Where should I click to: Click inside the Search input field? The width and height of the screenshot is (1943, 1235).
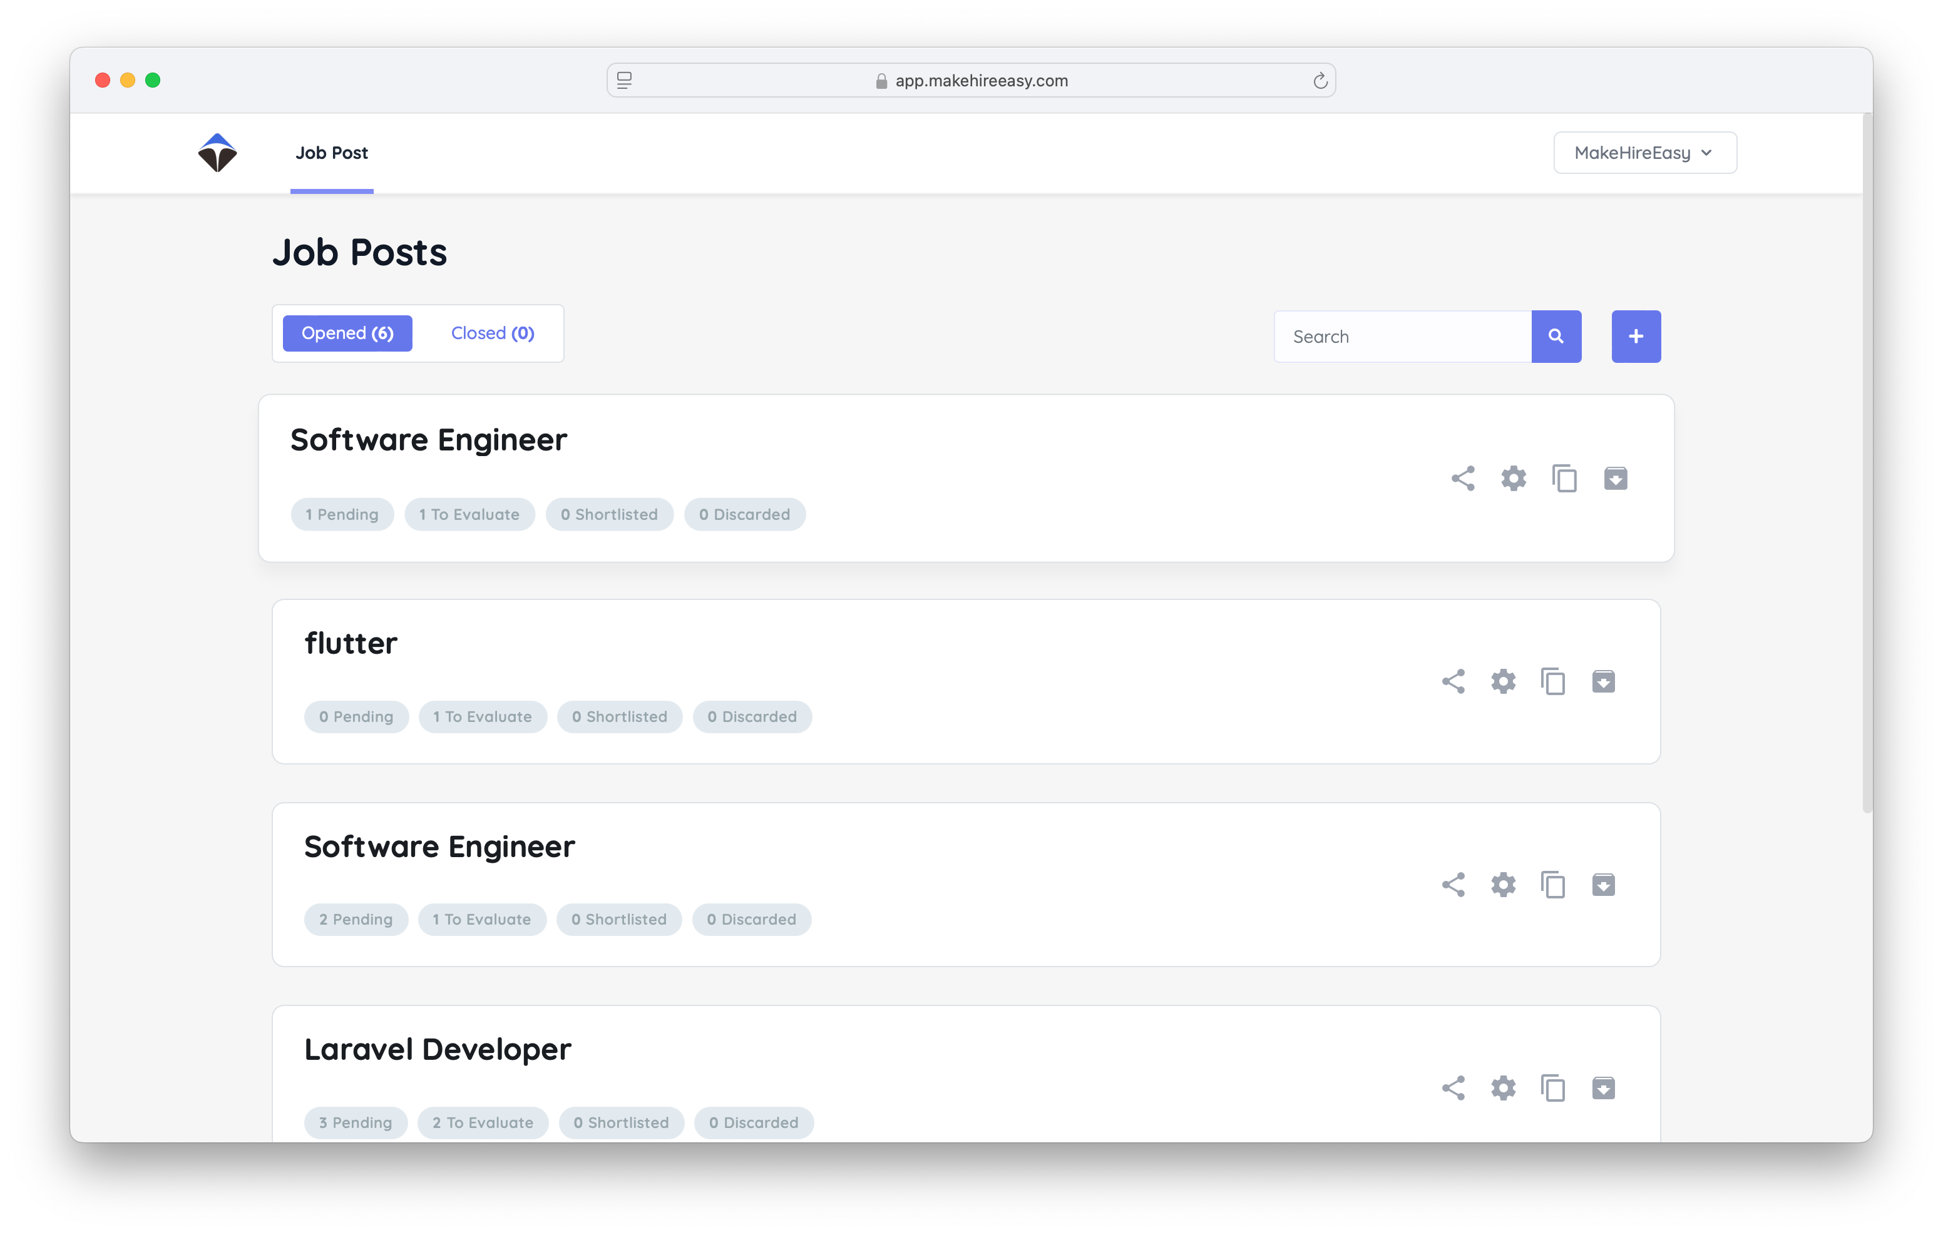click(x=1402, y=337)
